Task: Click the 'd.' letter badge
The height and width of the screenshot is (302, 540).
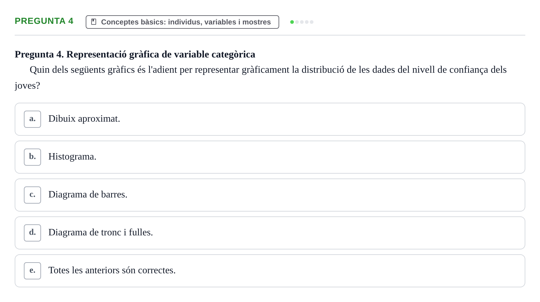Action: click(32, 233)
